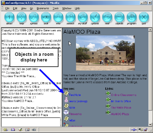Click the room pane vertical scrollbar thumb

(150, 71)
